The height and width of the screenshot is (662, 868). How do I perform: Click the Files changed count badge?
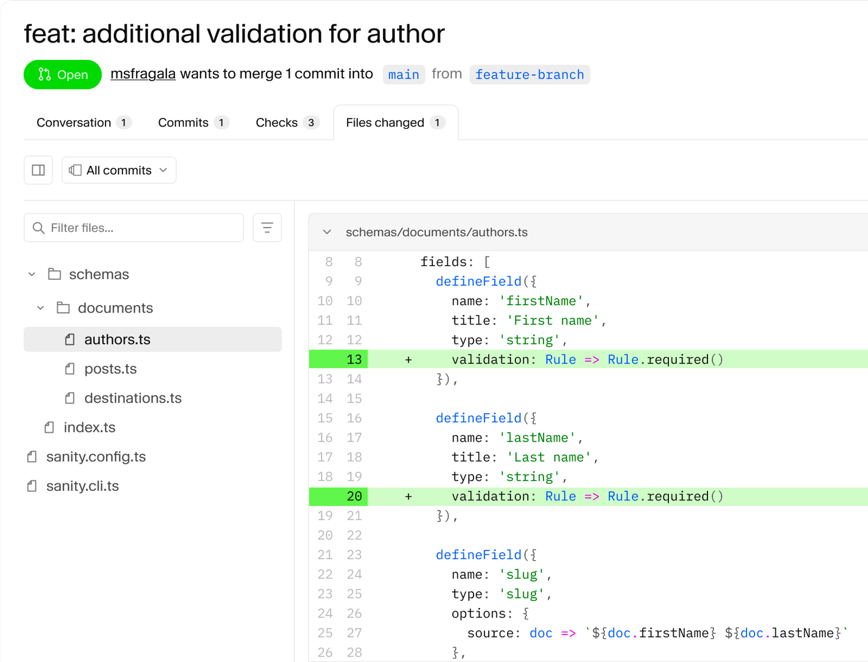437,122
